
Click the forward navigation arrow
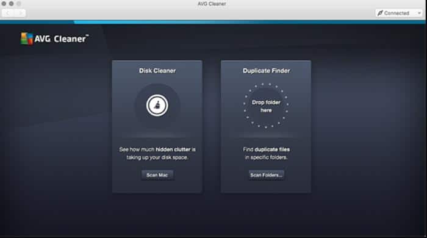point(20,13)
